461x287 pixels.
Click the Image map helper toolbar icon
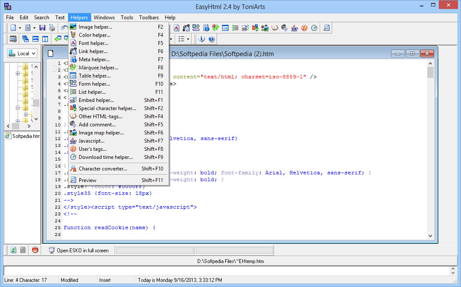265,28
